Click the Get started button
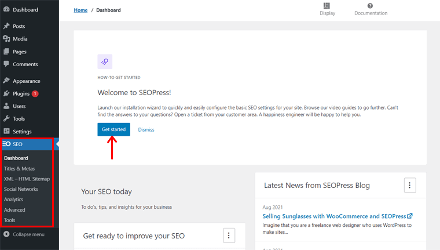 coord(113,129)
